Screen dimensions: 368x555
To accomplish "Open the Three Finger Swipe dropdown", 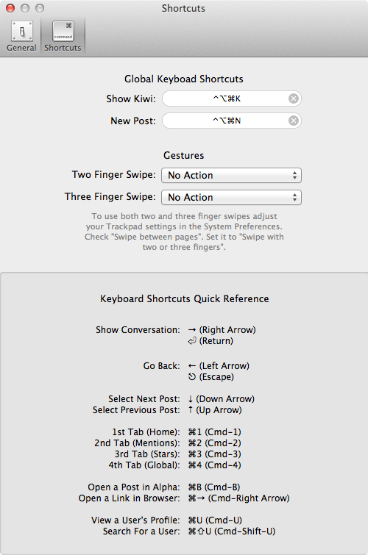I will [231, 198].
